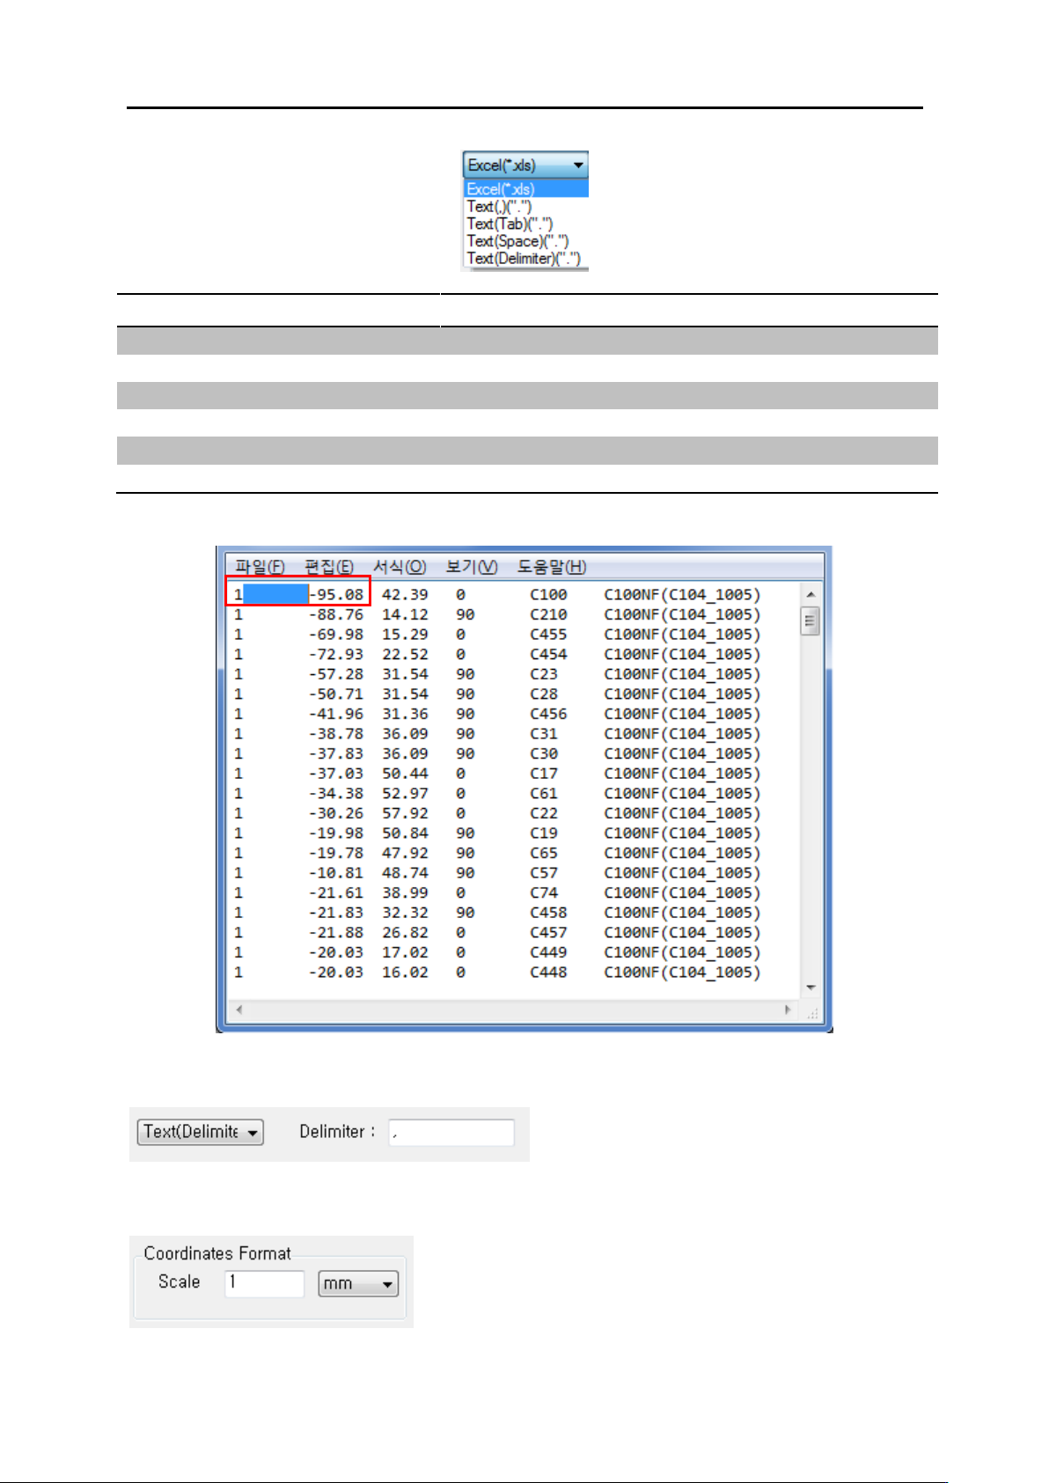This screenshot has width=1049, height=1483.
Task: Click the vertical scrollbar thumb
Action: point(811,621)
